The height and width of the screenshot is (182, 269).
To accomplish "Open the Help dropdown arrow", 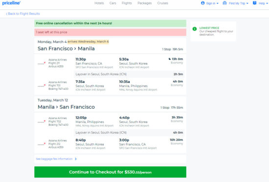I will pos(267,3).
